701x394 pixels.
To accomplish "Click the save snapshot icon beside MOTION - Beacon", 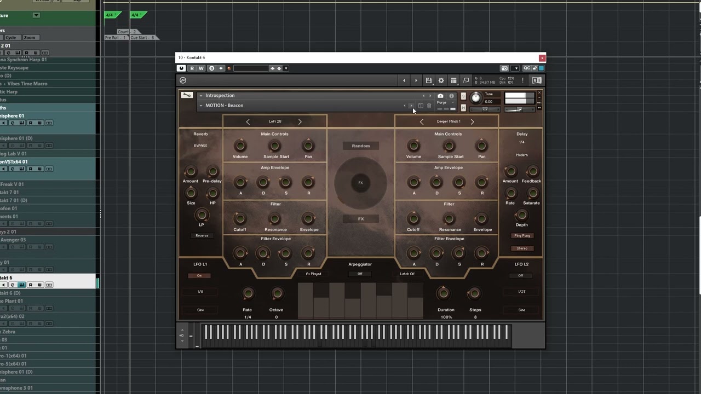I will [421, 106].
